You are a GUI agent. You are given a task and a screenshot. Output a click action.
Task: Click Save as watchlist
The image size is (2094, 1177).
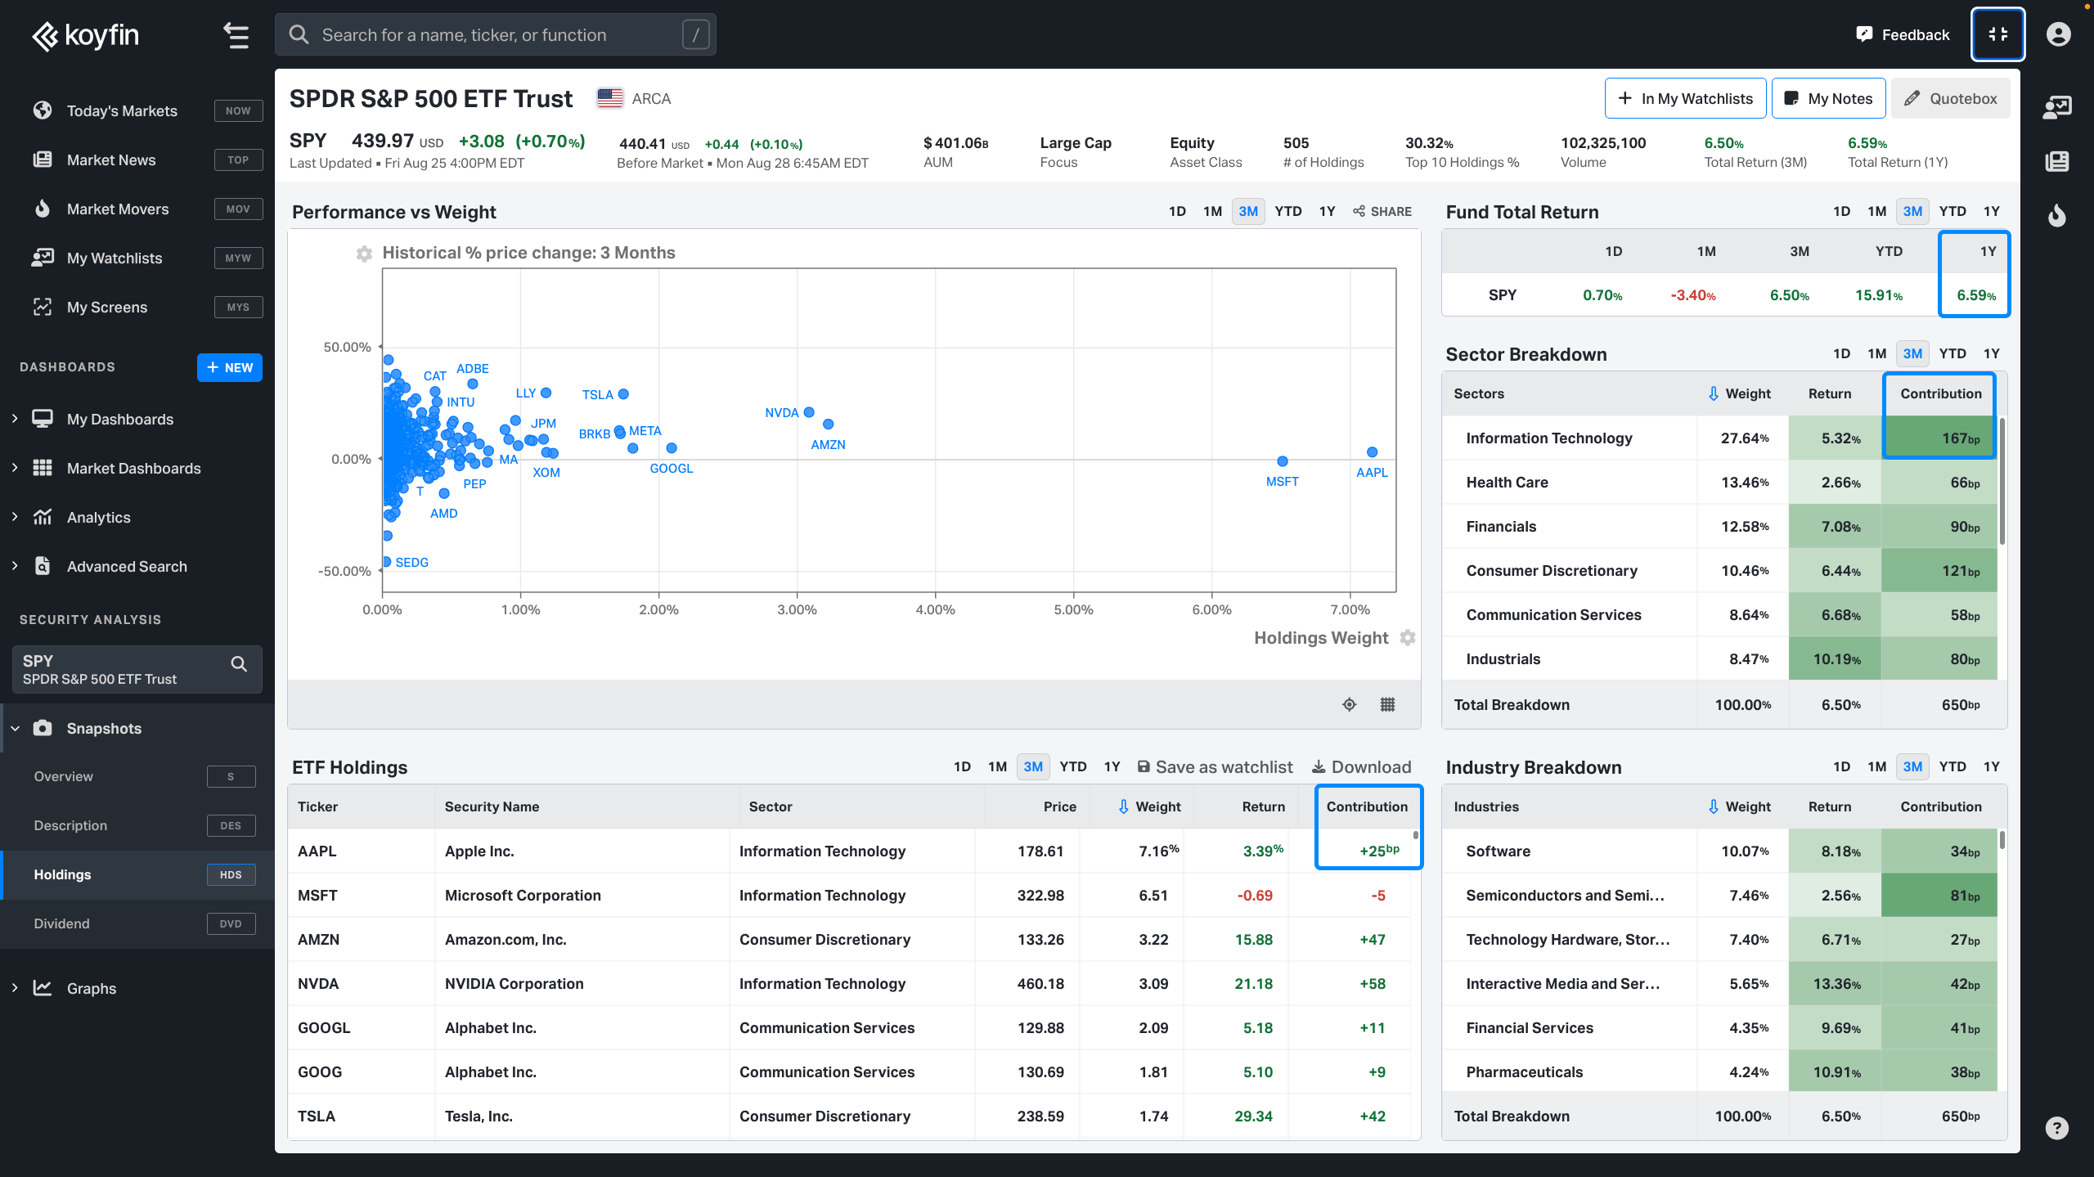coord(1215,766)
